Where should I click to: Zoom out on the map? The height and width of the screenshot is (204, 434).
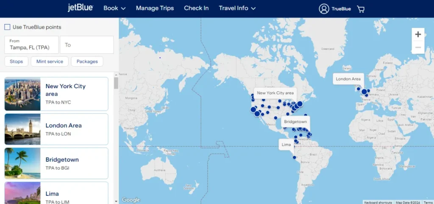click(418, 48)
